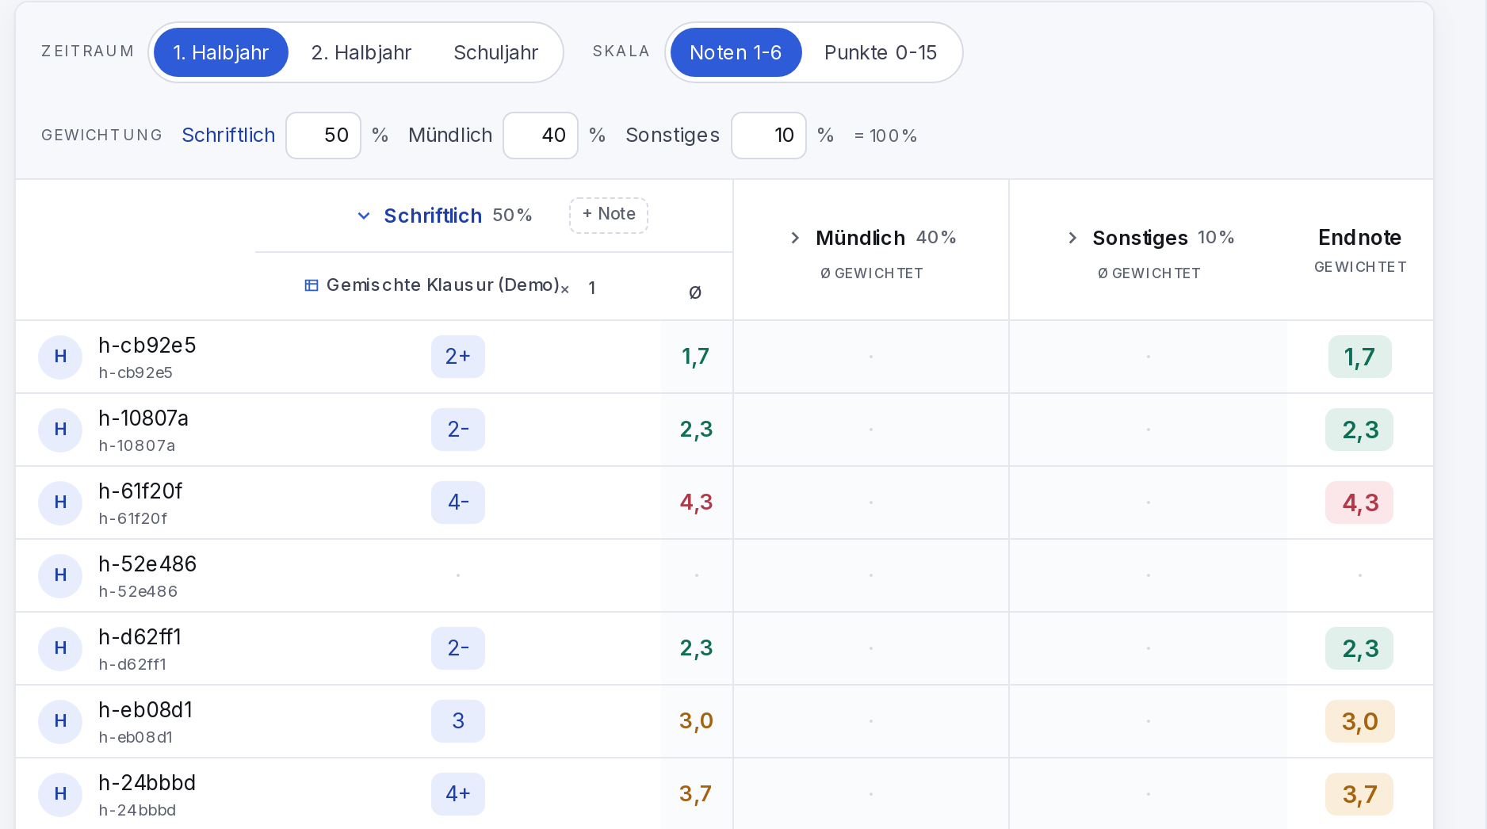Click the avatar of student h-52e486
The image size is (1487, 829).
pyautogui.click(x=60, y=575)
